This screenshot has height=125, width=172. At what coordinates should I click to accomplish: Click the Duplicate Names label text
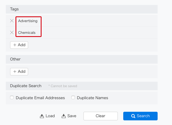(x=93, y=98)
